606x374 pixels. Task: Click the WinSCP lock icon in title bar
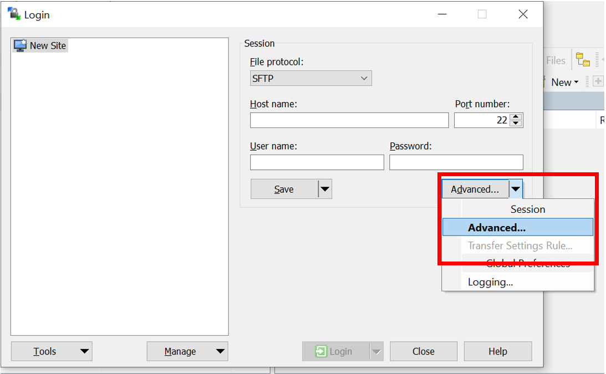point(14,14)
